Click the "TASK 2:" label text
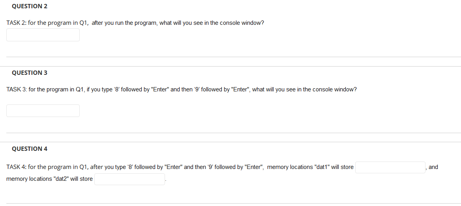The height and width of the screenshot is (206, 461). [x=16, y=23]
